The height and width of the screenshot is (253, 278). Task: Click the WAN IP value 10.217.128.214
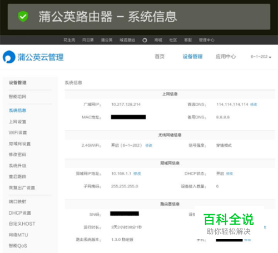point(126,105)
